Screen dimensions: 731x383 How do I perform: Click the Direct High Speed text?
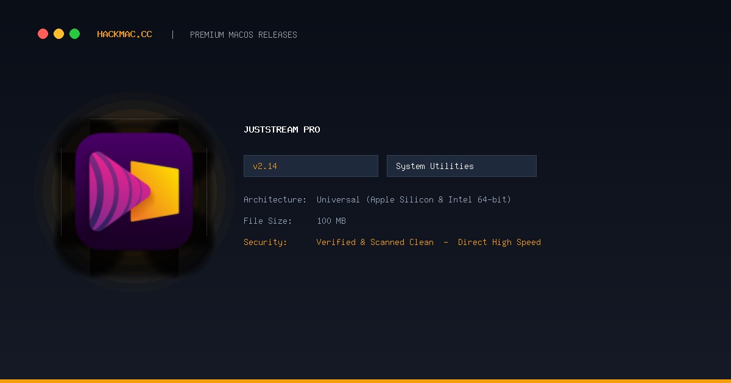coord(500,242)
